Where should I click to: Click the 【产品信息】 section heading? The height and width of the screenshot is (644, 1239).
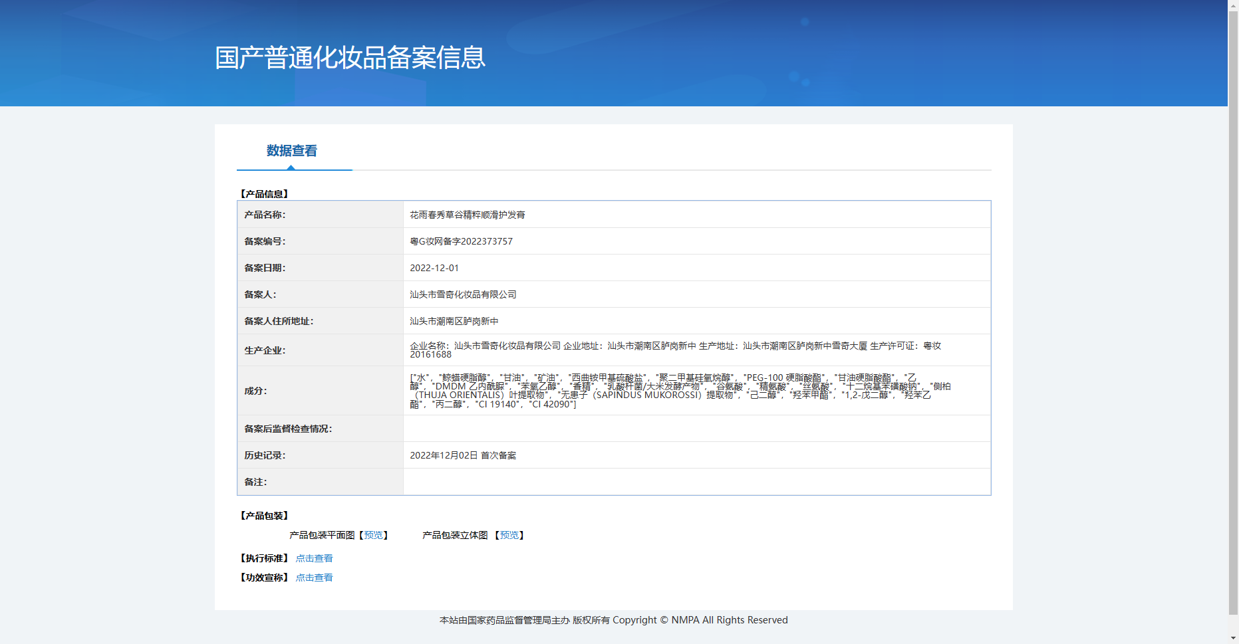264,194
